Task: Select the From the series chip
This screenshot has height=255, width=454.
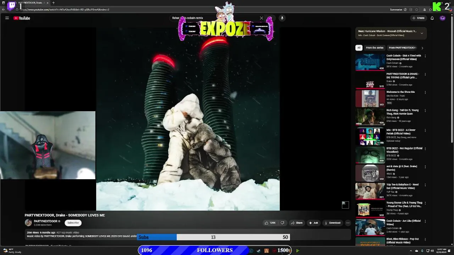Action: pos(375,48)
